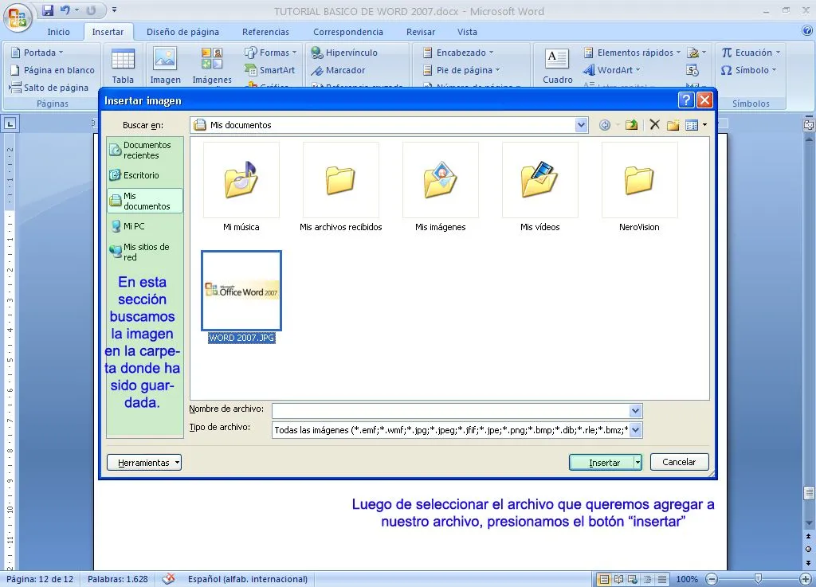Open Views menu icon in dialog
The width and height of the screenshot is (816, 587).
692,125
